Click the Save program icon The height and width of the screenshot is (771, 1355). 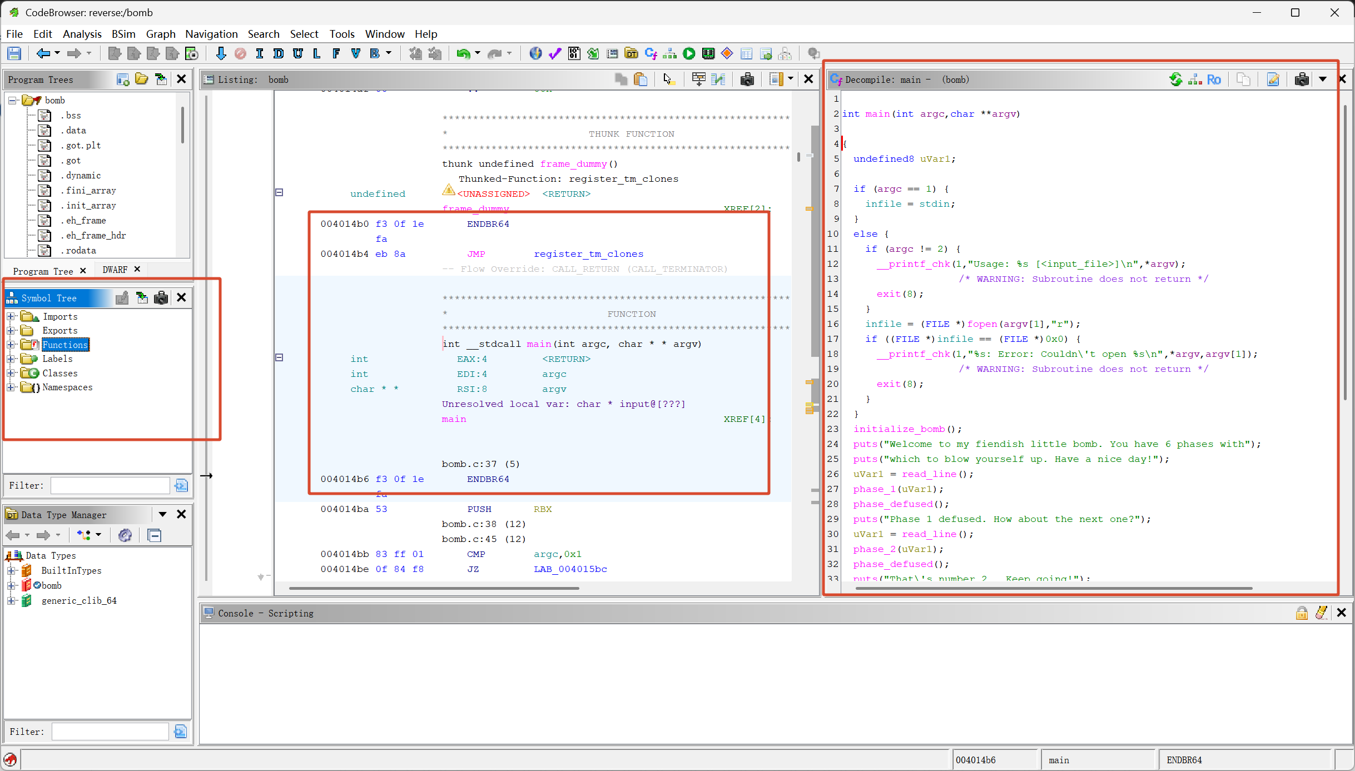point(14,53)
